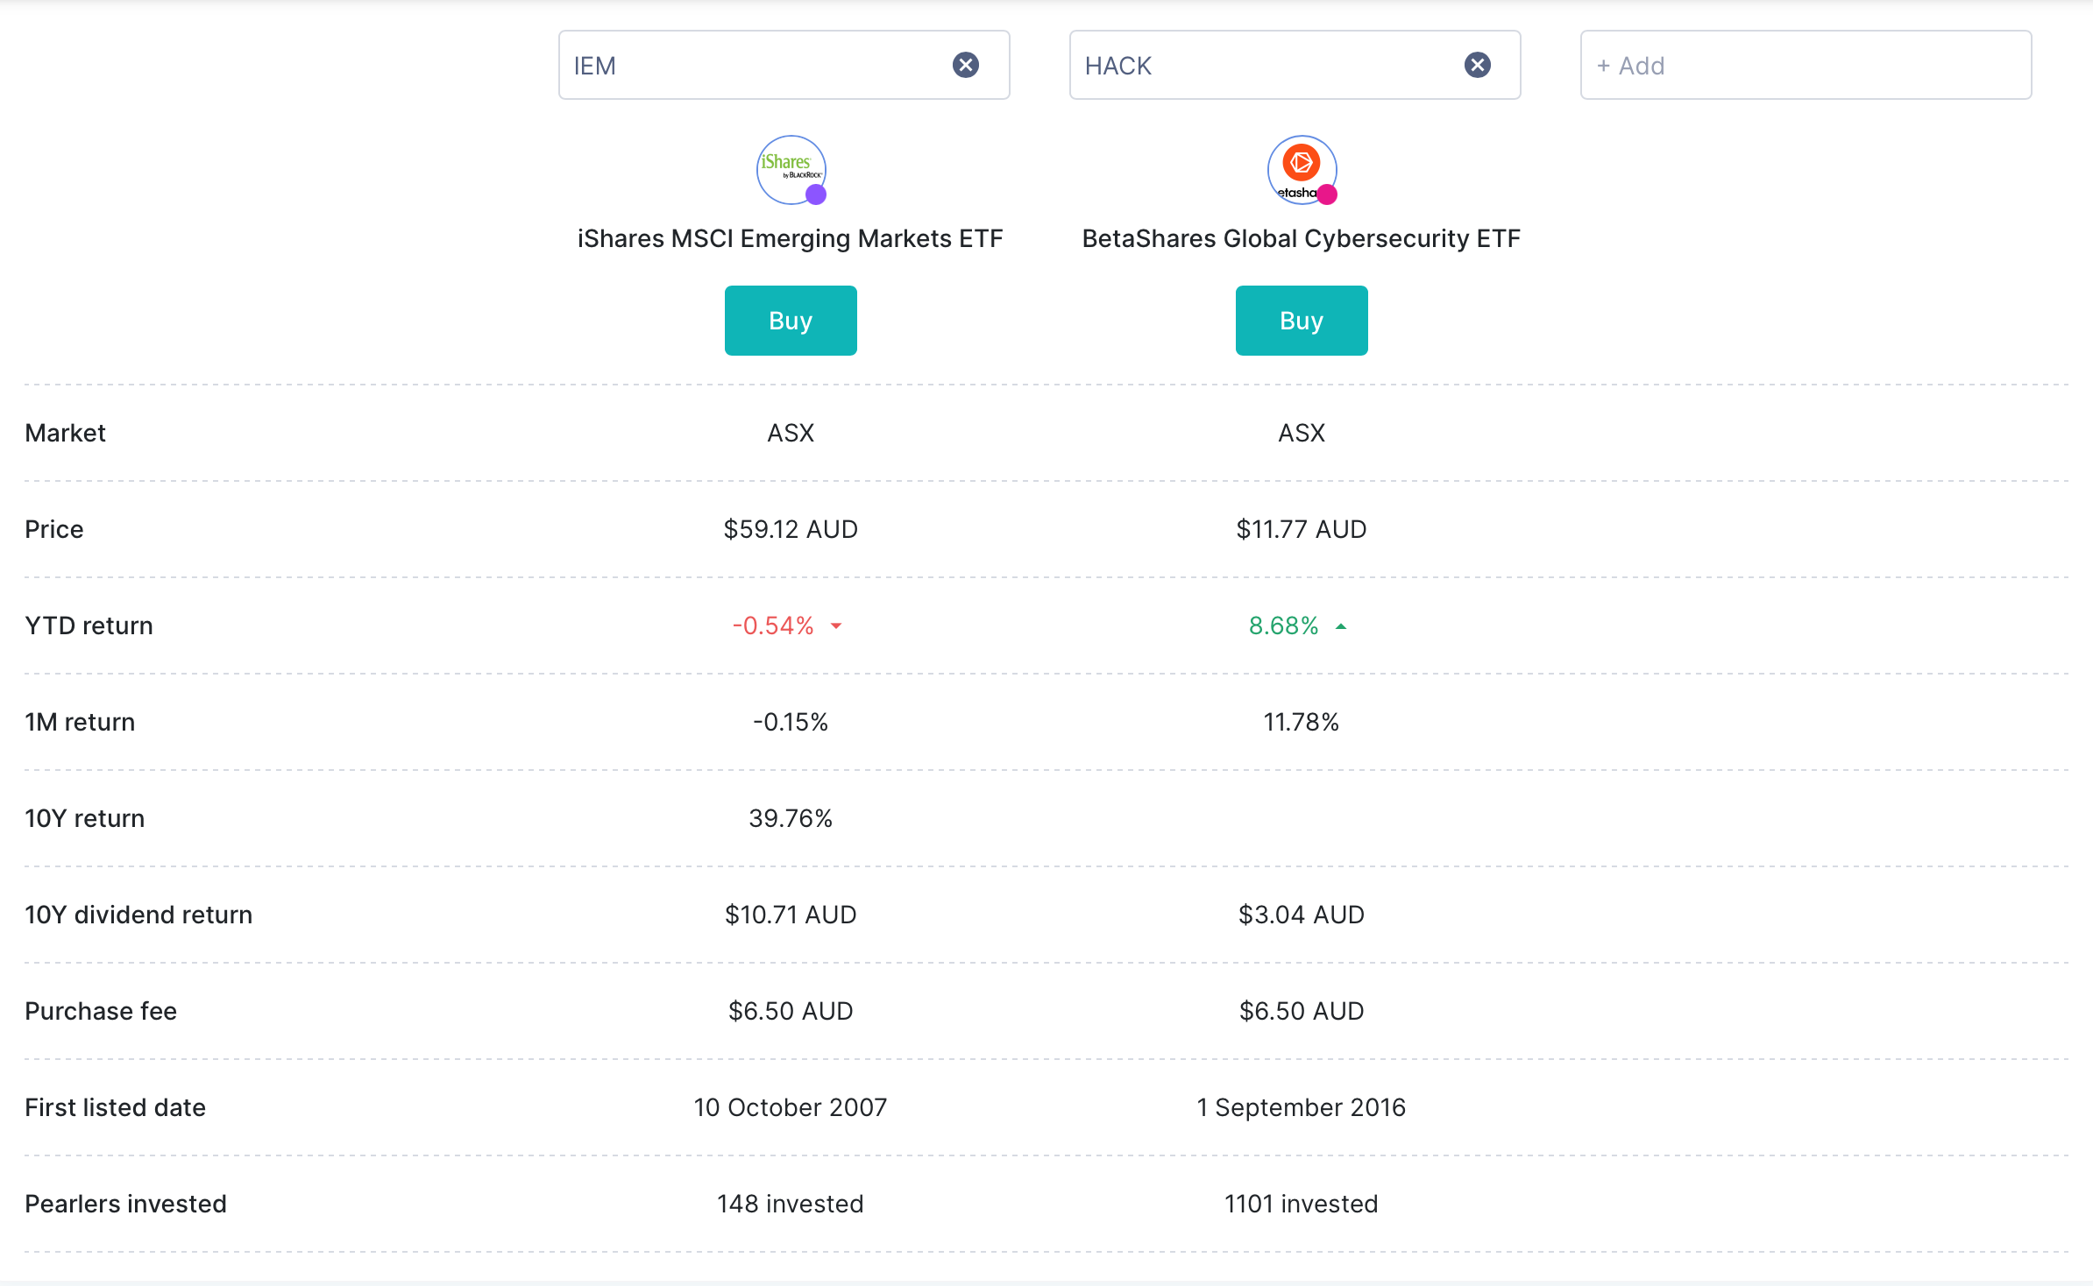Select the 10Y return row label
The height and width of the screenshot is (1286, 2093).
(85, 818)
